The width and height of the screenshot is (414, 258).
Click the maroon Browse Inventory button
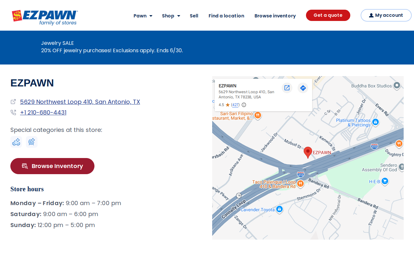pos(52,166)
